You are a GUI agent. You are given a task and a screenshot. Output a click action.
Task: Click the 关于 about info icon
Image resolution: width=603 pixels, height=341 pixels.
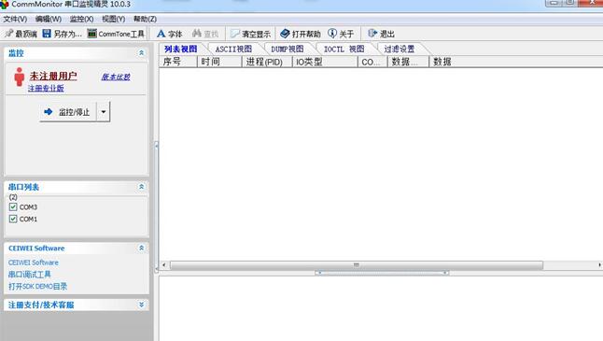point(332,34)
